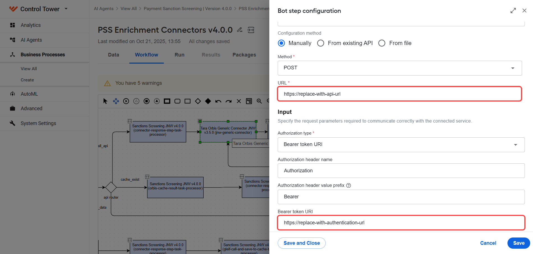
Task: Expand the Bot step configuration panel
Action: coord(513,11)
